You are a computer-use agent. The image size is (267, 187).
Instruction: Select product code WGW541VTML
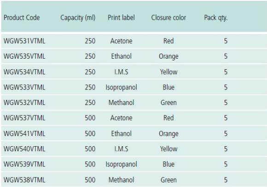(24, 133)
